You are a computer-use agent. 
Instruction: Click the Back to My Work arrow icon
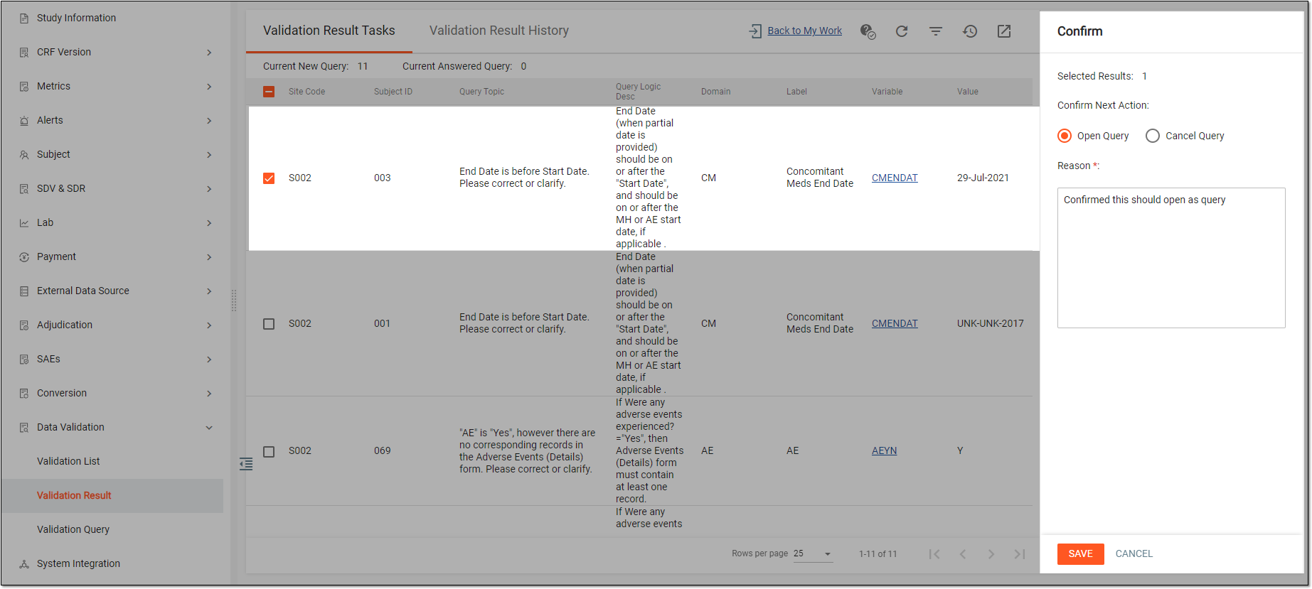(755, 31)
